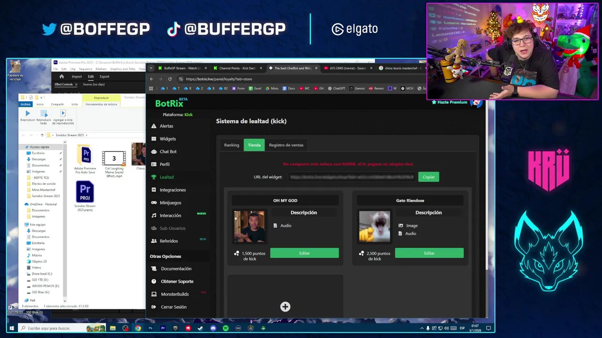Show hidden system tray icons
The height and width of the screenshot is (338, 602).
(422, 328)
